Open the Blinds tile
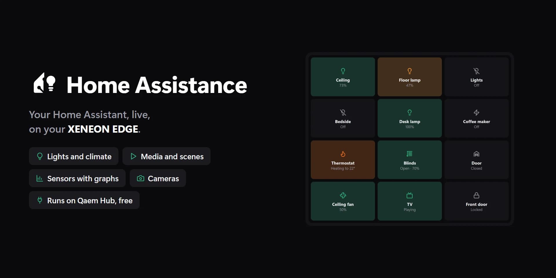 pos(409,160)
